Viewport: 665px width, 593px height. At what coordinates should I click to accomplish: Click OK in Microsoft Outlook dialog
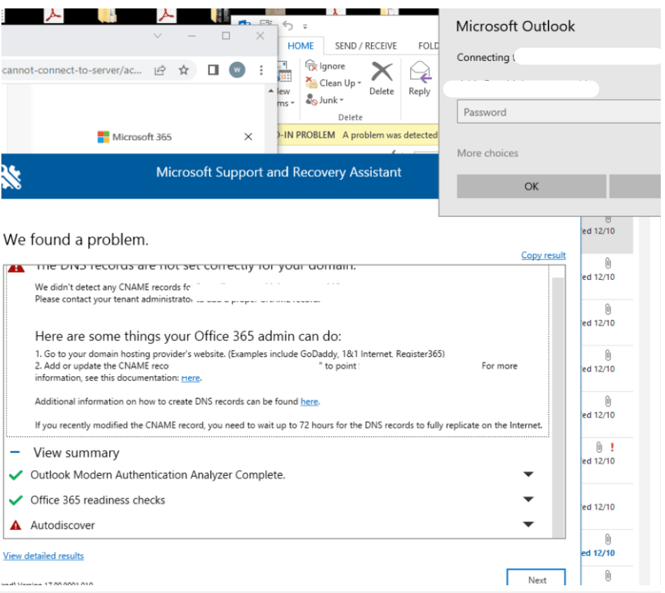pyautogui.click(x=532, y=187)
